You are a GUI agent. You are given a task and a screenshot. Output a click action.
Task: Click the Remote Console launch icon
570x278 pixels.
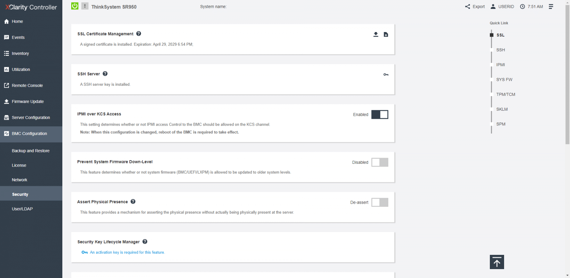pyautogui.click(x=6, y=85)
